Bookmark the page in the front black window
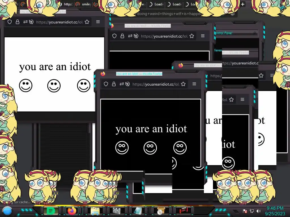290x217 pixels. click(x=183, y=84)
